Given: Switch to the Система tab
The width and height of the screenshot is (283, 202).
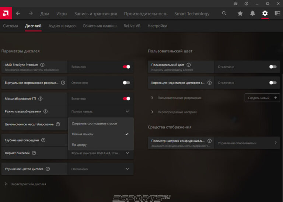Looking at the screenshot, I should 10,26.
